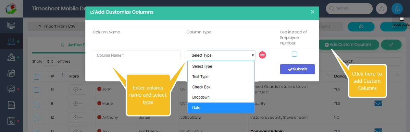Viewport: 410px width, 132px height.
Task: Click the name John in the table
Action: tap(106, 89)
